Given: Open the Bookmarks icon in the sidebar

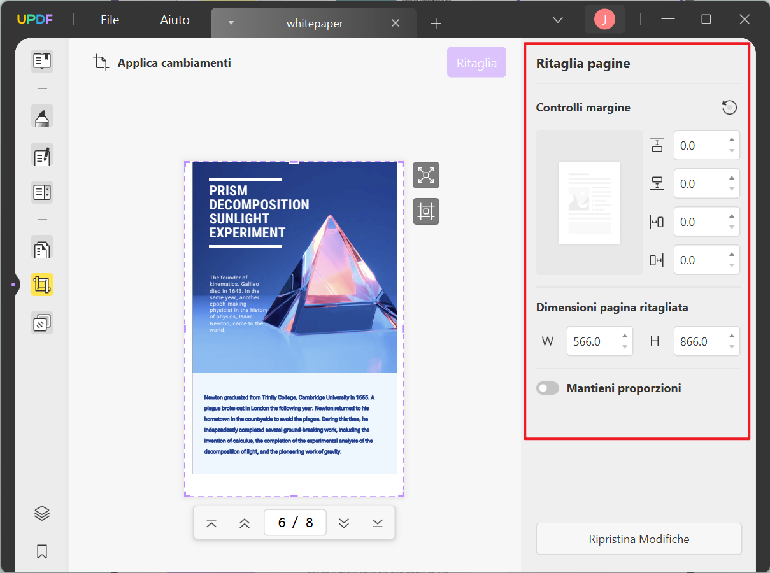Looking at the screenshot, I should coord(41,551).
